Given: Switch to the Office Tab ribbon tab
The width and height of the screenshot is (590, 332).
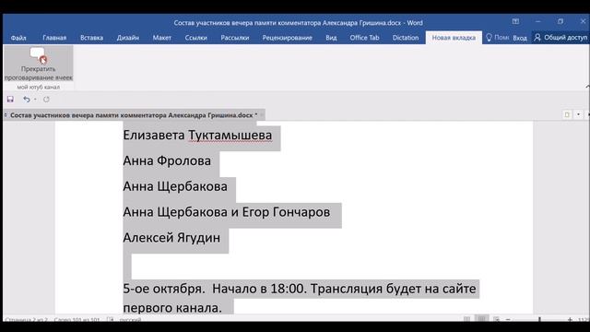Looking at the screenshot, I should [364, 38].
